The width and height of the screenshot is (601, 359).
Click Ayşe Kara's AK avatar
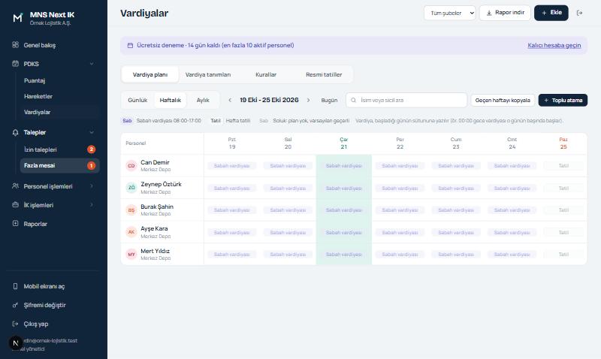point(131,232)
